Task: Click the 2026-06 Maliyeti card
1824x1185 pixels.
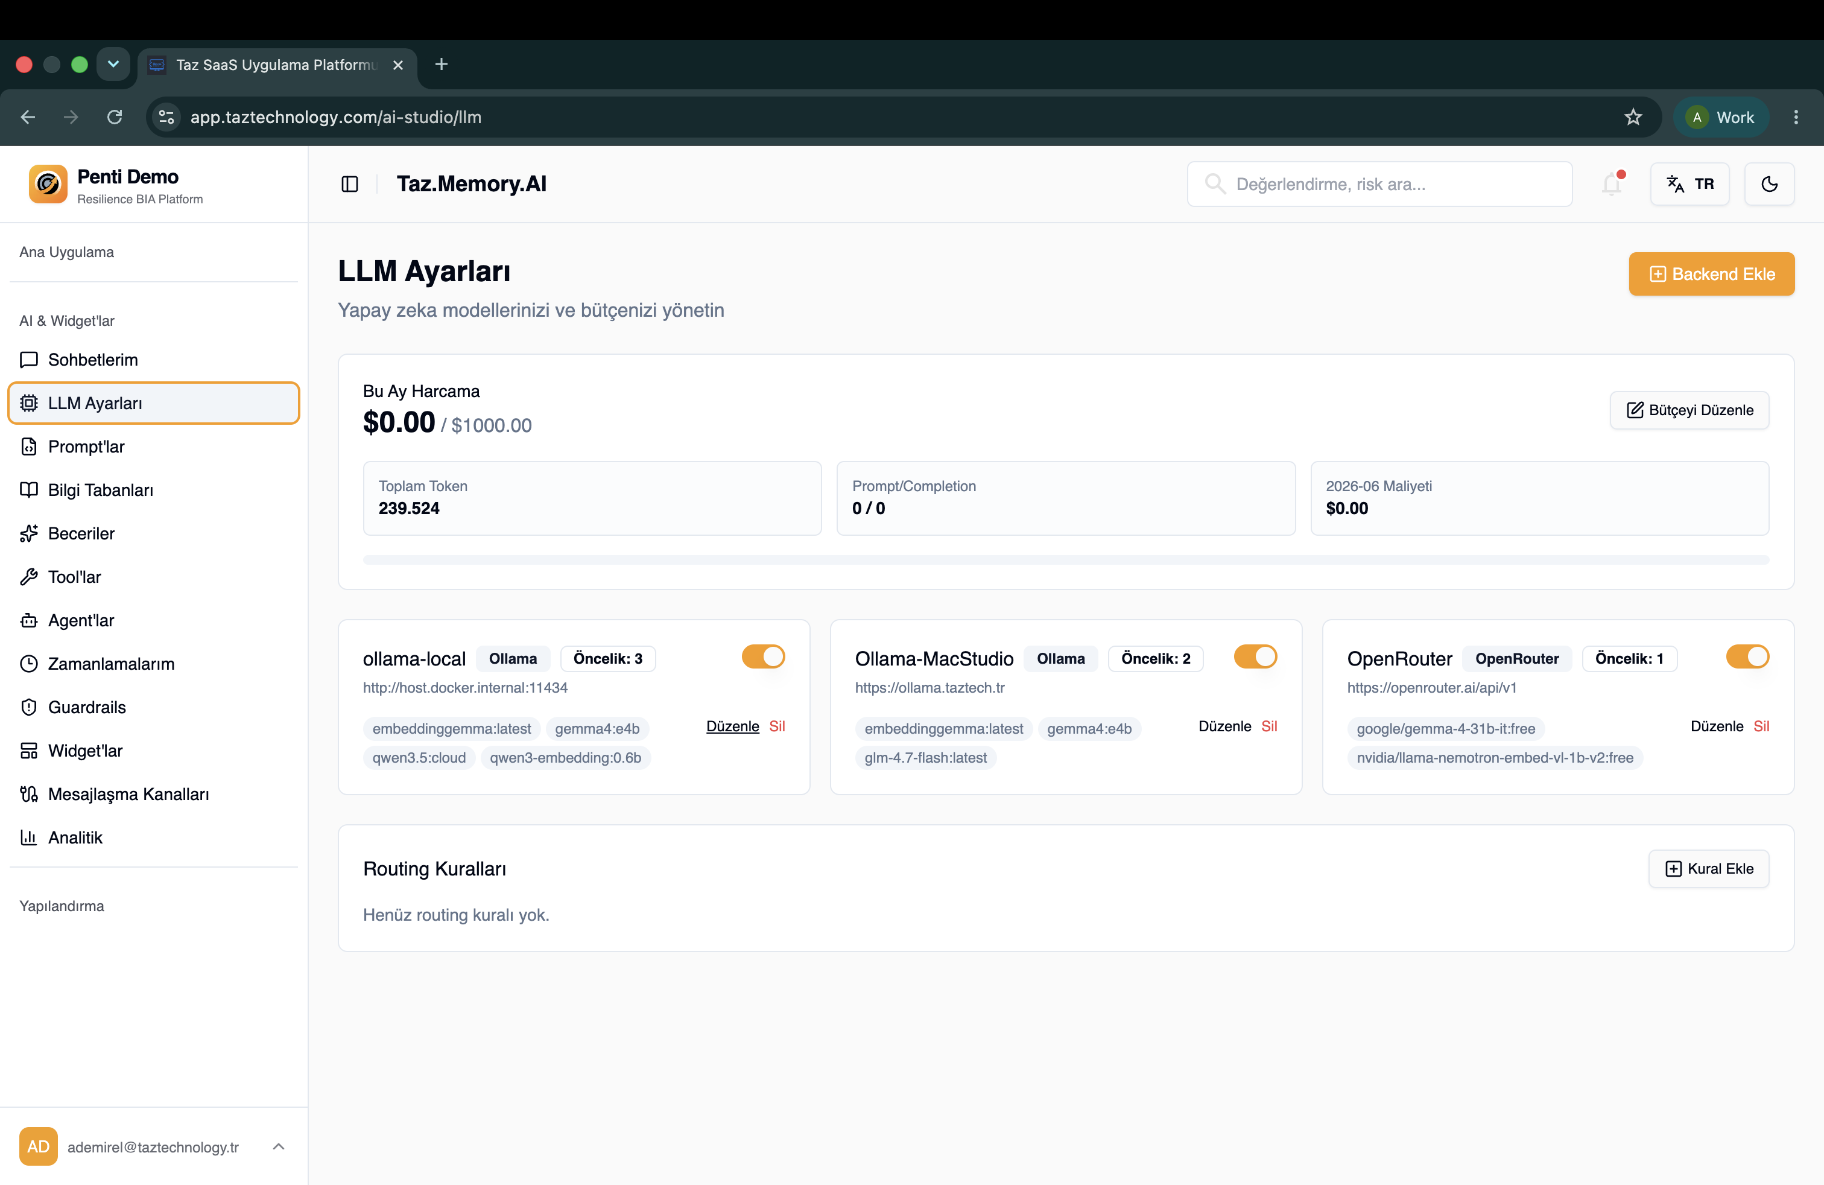Action: pyautogui.click(x=1540, y=498)
